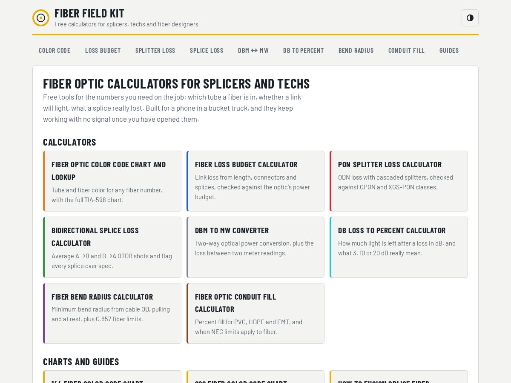Image resolution: width=511 pixels, height=383 pixels.
Task: Open Splice Loss from the nav bar
Action: click(207, 50)
